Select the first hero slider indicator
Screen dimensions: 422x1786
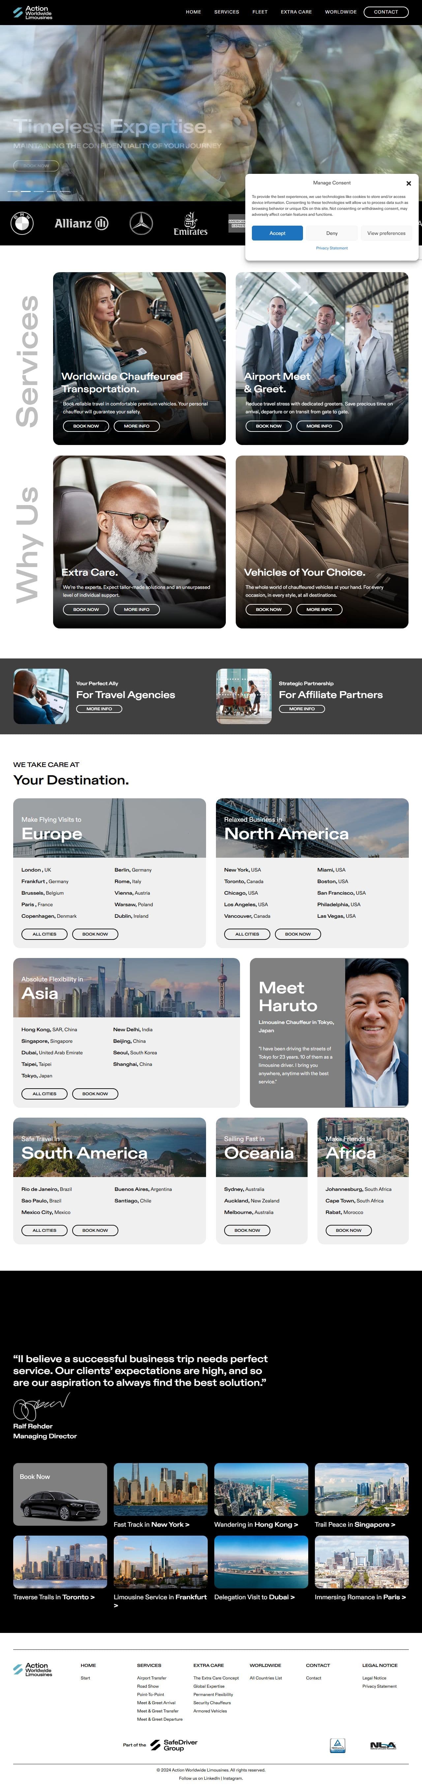click(13, 191)
